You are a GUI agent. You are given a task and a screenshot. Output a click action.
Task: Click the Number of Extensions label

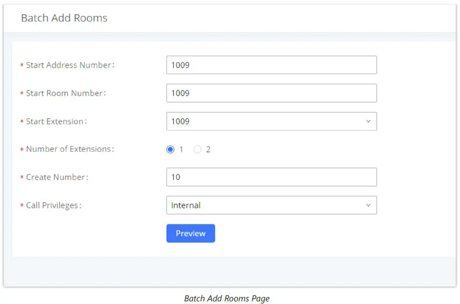70,149
